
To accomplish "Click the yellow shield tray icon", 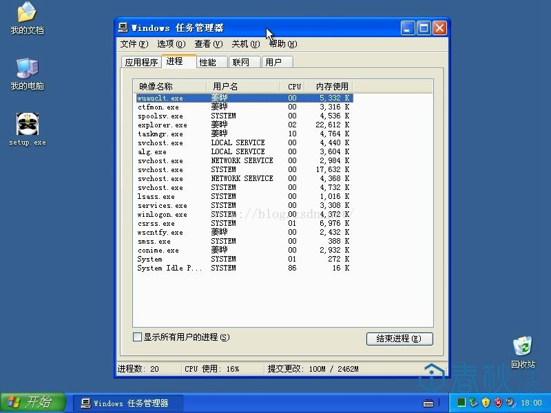I will coord(486,402).
